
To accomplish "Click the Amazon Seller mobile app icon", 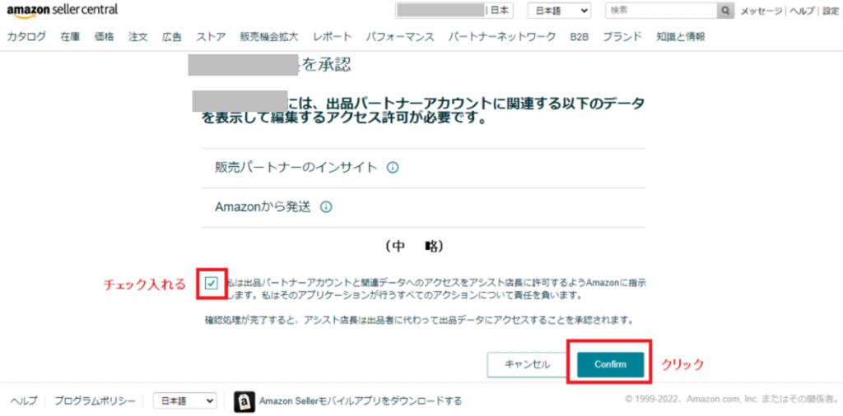I will 244,401.
